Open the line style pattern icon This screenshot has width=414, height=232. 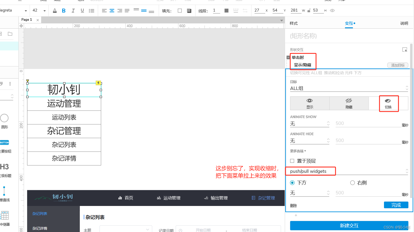(236, 11)
